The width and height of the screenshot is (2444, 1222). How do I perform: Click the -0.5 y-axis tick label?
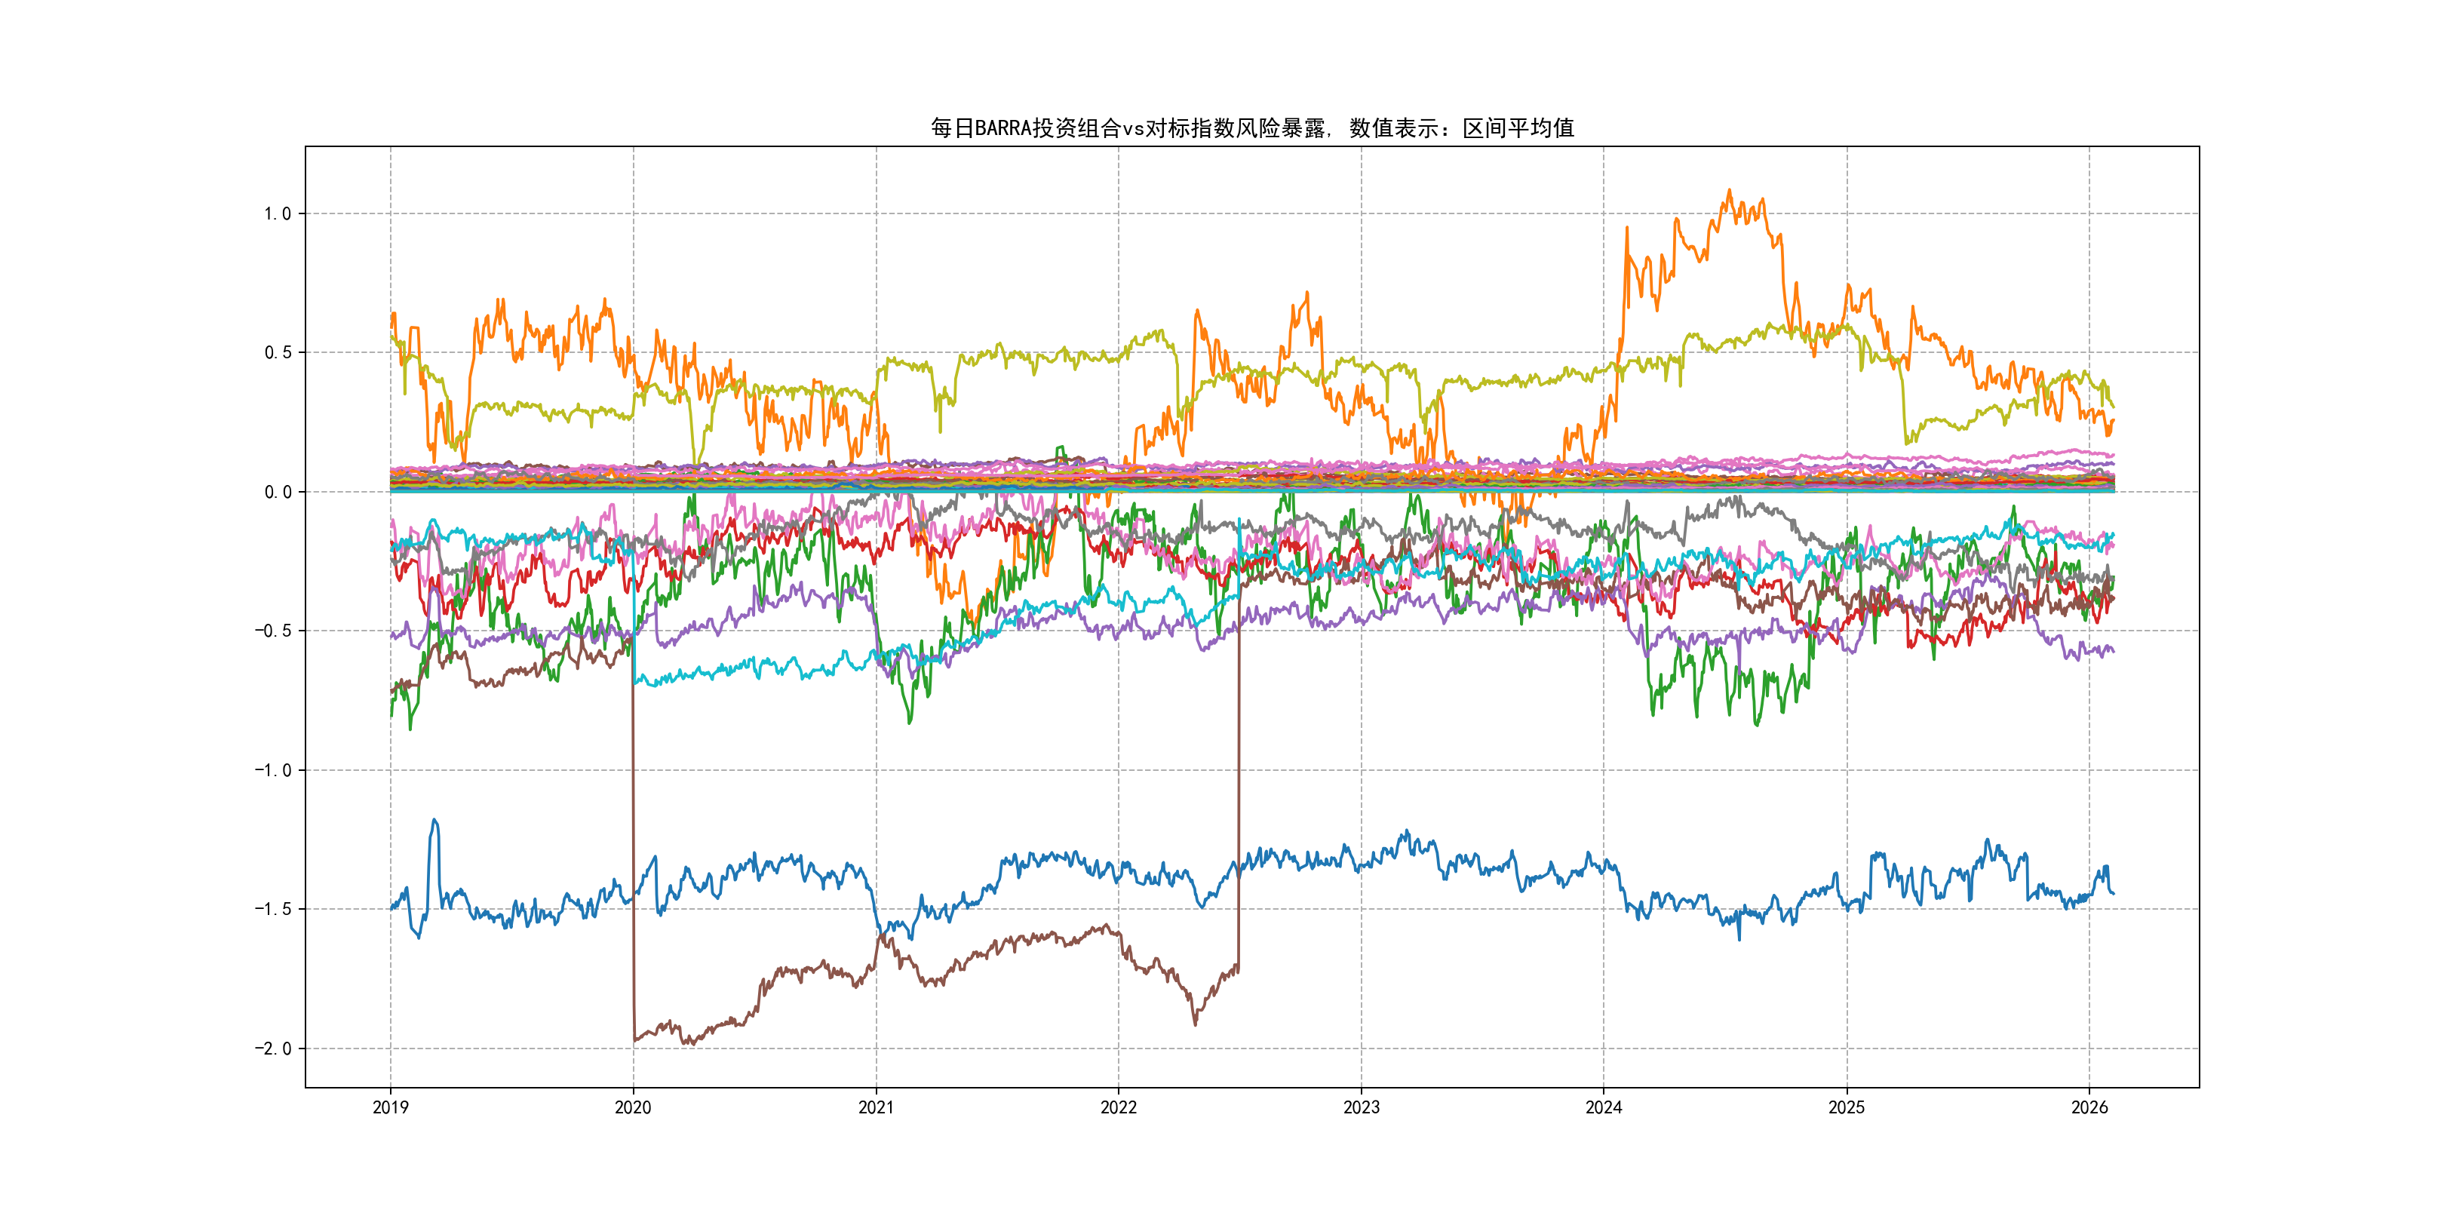pos(272,631)
